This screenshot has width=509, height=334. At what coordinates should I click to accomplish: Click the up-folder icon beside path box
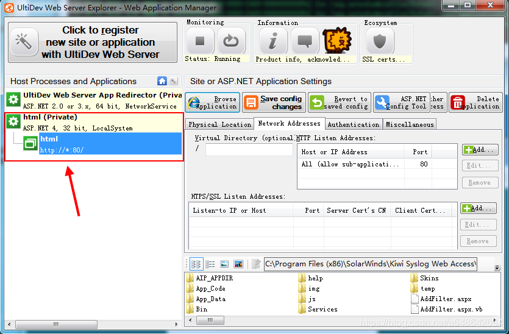(256, 264)
